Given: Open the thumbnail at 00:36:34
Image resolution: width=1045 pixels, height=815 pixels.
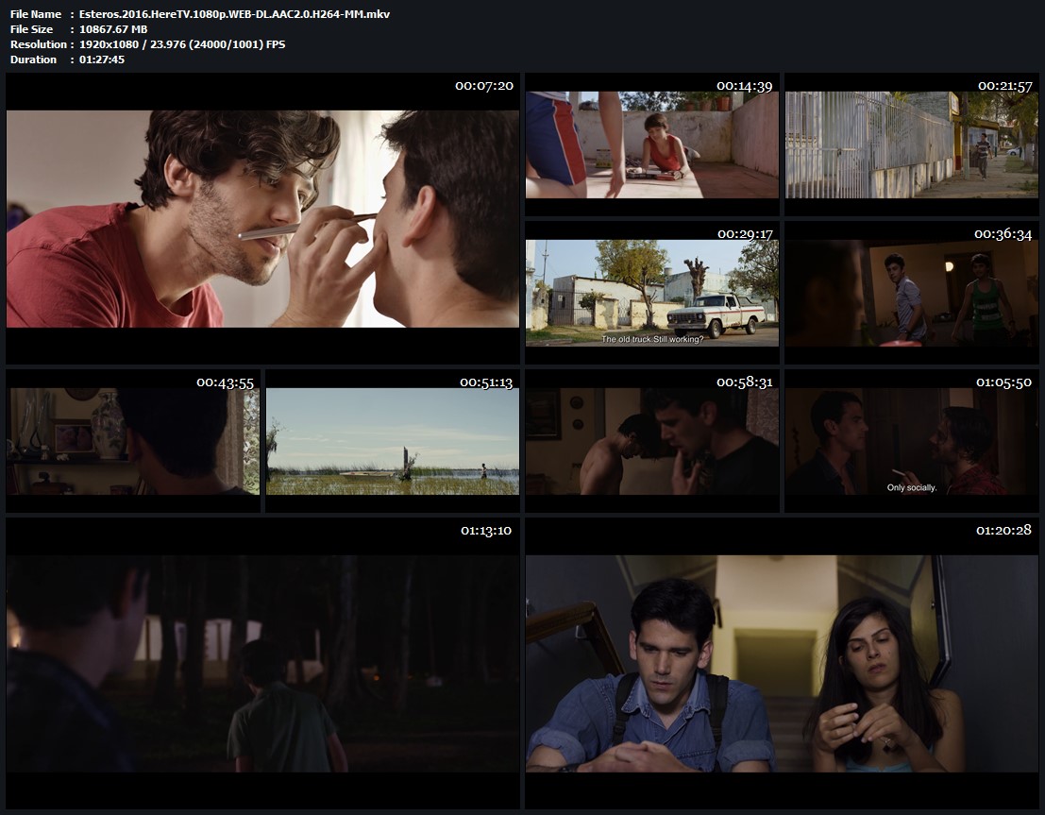Looking at the screenshot, I should (x=911, y=293).
